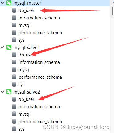Collapse the mysql-master connection tree
Screen dimensions: 114x133
(2, 3)
